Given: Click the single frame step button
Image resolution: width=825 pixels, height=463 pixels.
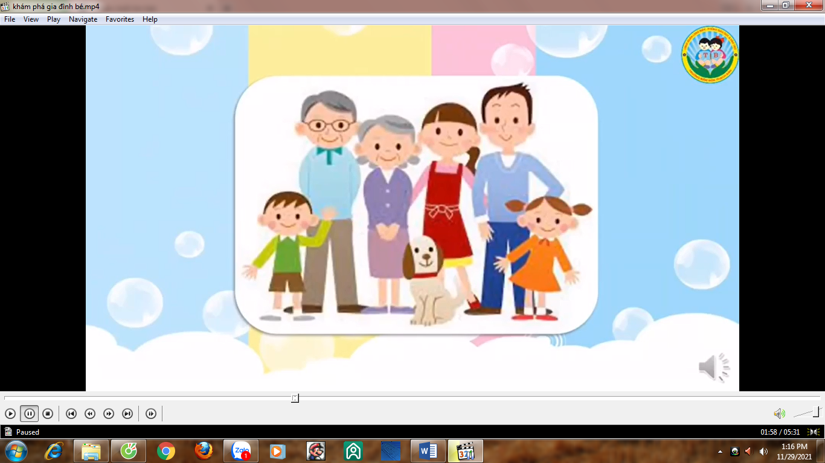Looking at the screenshot, I should (151, 414).
